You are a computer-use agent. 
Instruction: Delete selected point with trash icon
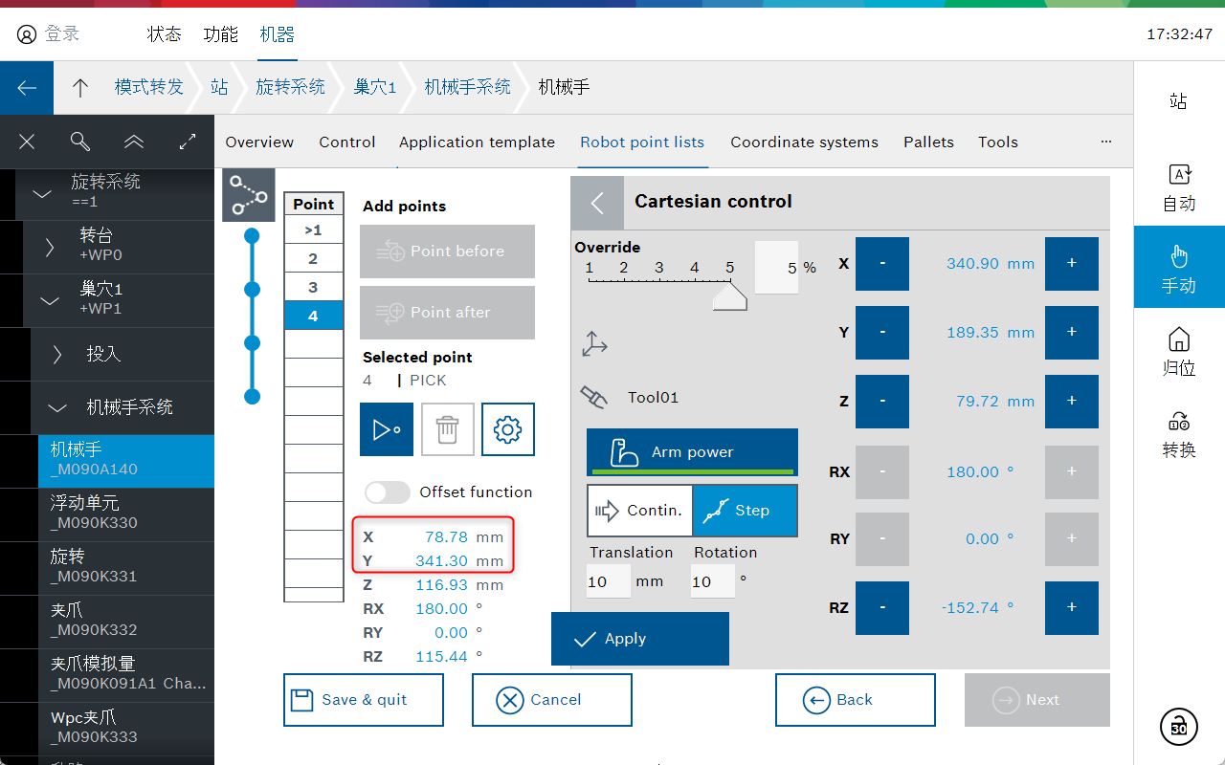pyautogui.click(x=447, y=429)
